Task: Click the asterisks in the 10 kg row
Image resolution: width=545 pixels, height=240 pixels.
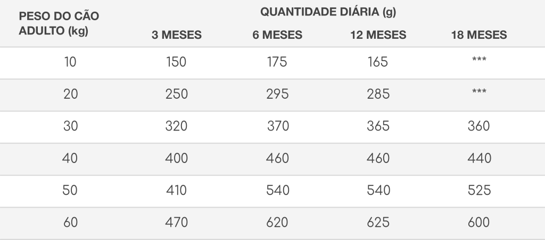Action: pos(479,59)
